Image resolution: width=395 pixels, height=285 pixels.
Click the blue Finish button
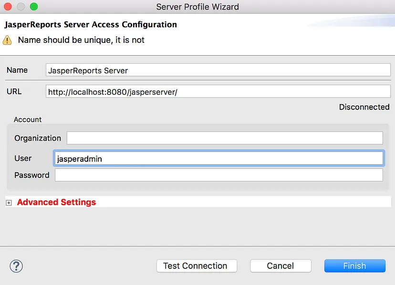coord(355,266)
